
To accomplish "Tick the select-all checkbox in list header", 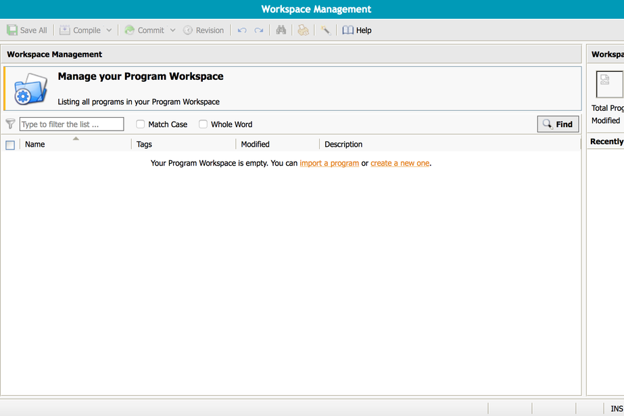I will tap(10, 145).
